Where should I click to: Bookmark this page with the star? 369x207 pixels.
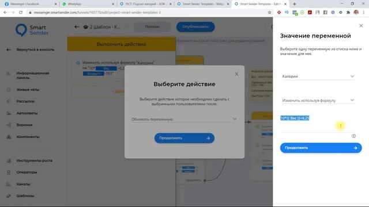coord(269,13)
